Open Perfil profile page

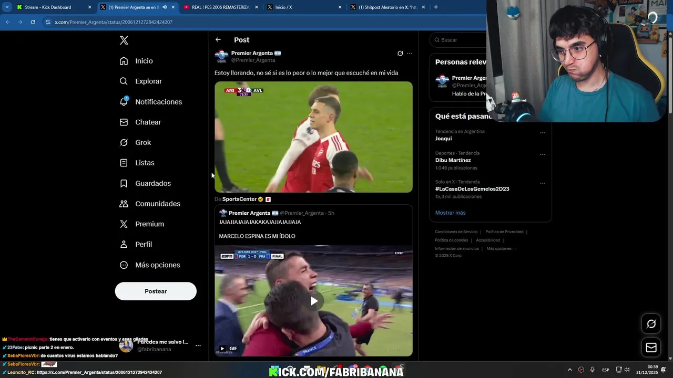136,244
